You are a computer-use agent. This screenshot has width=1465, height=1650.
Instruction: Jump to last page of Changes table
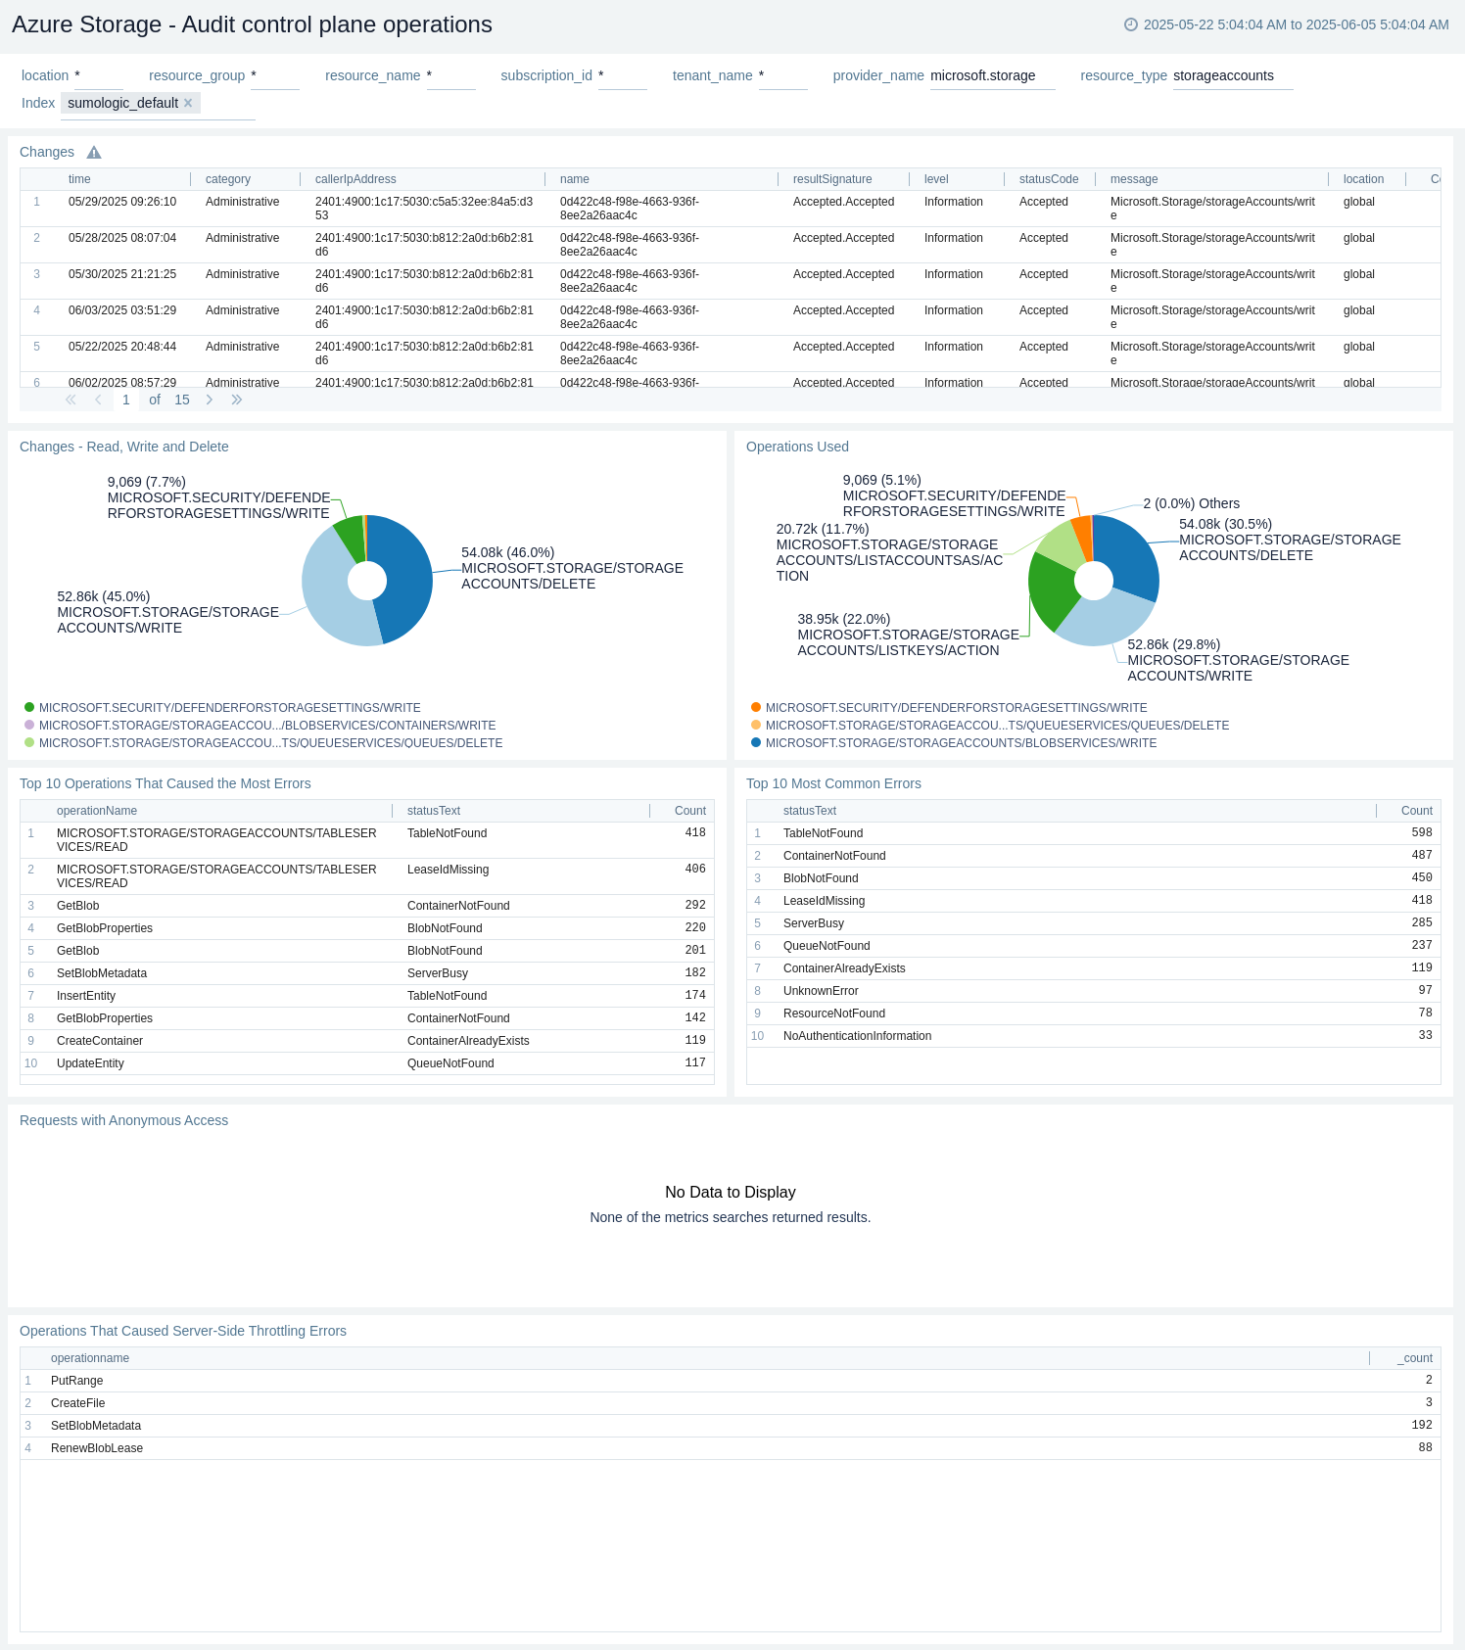(x=237, y=400)
